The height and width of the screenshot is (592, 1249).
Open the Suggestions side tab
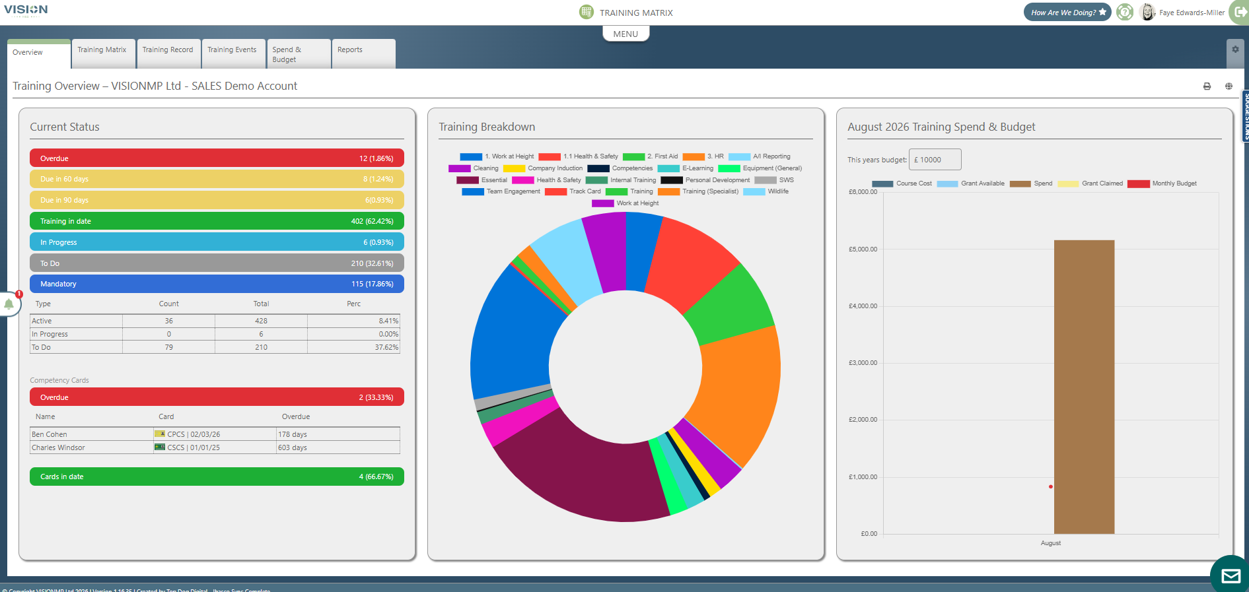pos(1246,115)
